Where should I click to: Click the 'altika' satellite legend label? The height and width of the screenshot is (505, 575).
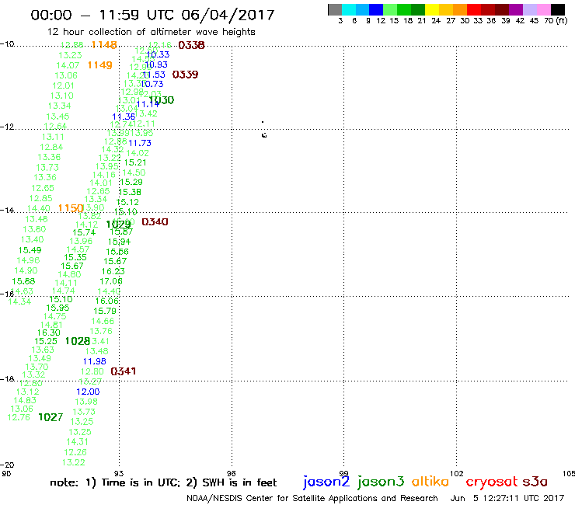click(x=430, y=482)
